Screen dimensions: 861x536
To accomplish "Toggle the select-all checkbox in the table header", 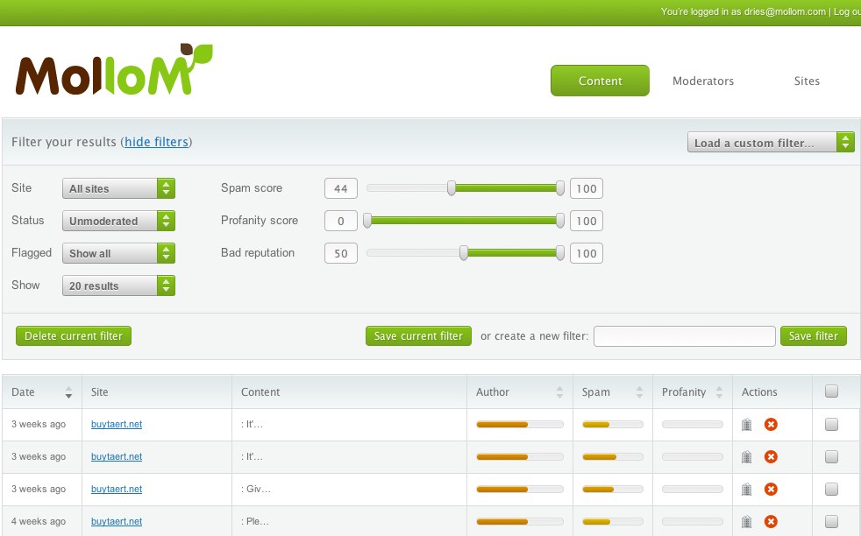I will click(x=831, y=391).
